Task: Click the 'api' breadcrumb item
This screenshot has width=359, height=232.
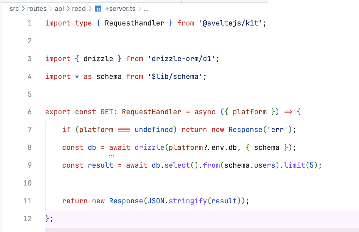Action: [x=59, y=9]
